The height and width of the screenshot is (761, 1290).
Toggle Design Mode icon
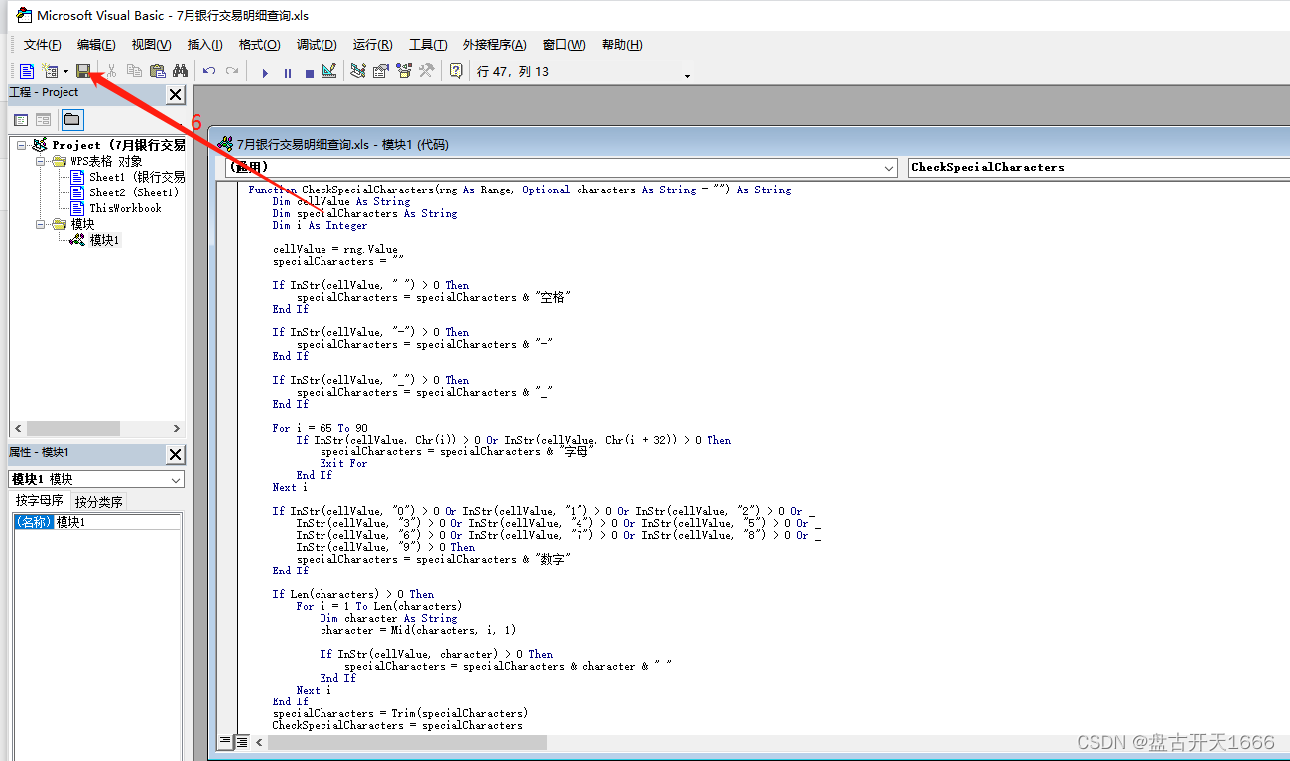pyautogui.click(x=329, y=71)
